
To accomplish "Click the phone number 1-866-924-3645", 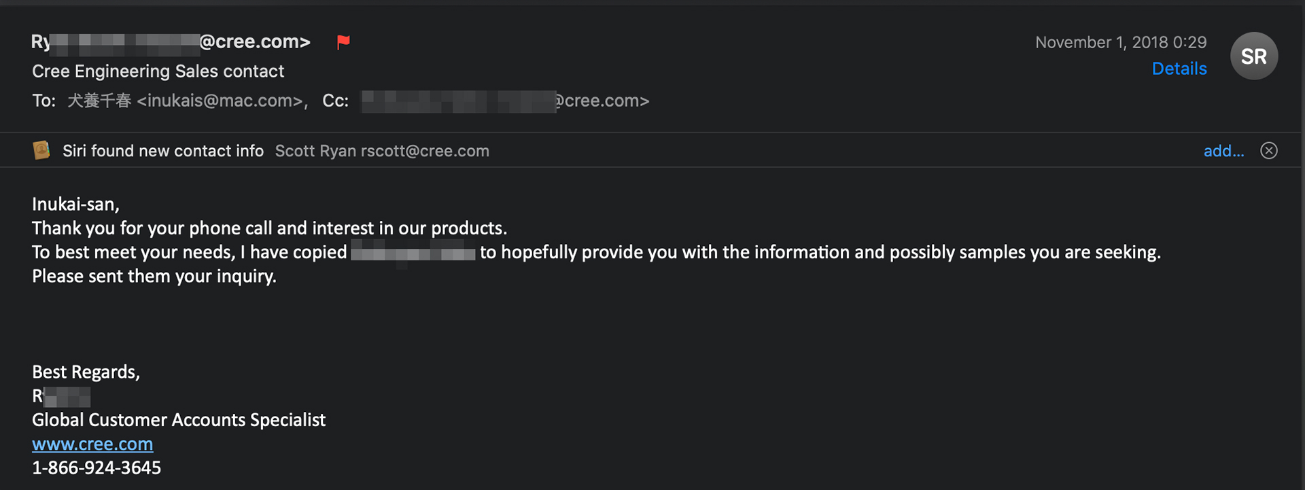I will (x=97, y=468).
